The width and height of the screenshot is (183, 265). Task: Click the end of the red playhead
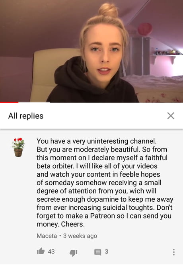pos(18,102)
